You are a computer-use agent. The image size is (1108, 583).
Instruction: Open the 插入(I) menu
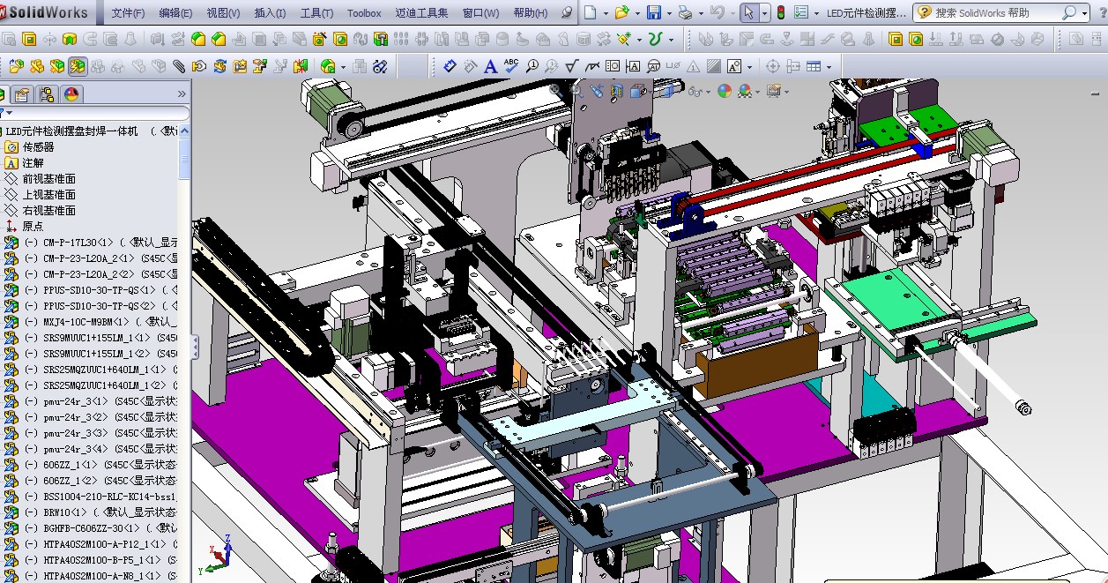click(270, 13)
